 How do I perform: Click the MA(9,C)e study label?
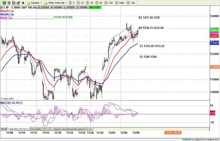[x=7, y=18]
